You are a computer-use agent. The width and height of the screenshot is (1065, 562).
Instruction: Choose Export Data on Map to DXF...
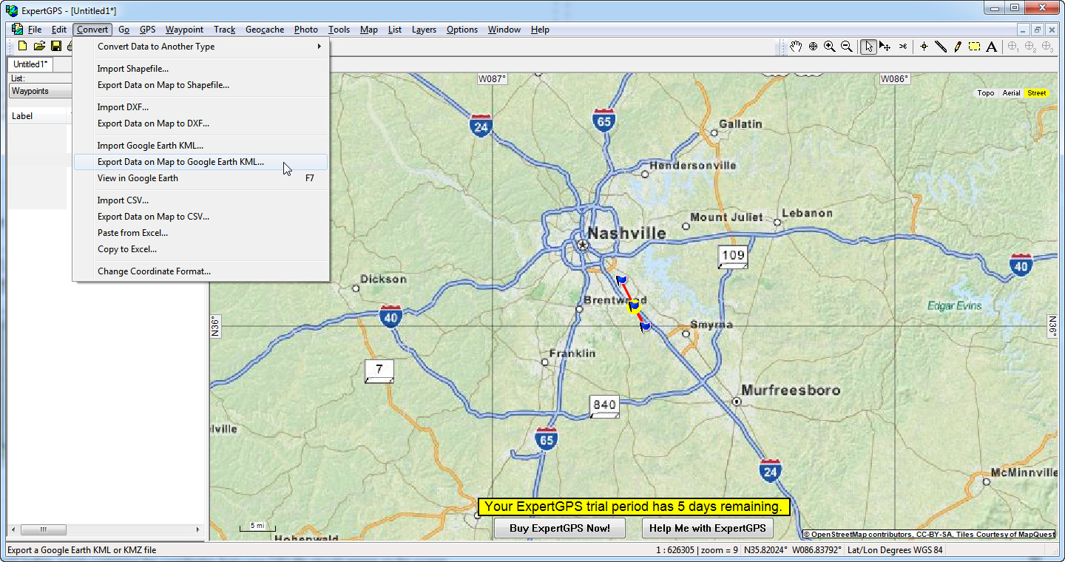(200, 123)
